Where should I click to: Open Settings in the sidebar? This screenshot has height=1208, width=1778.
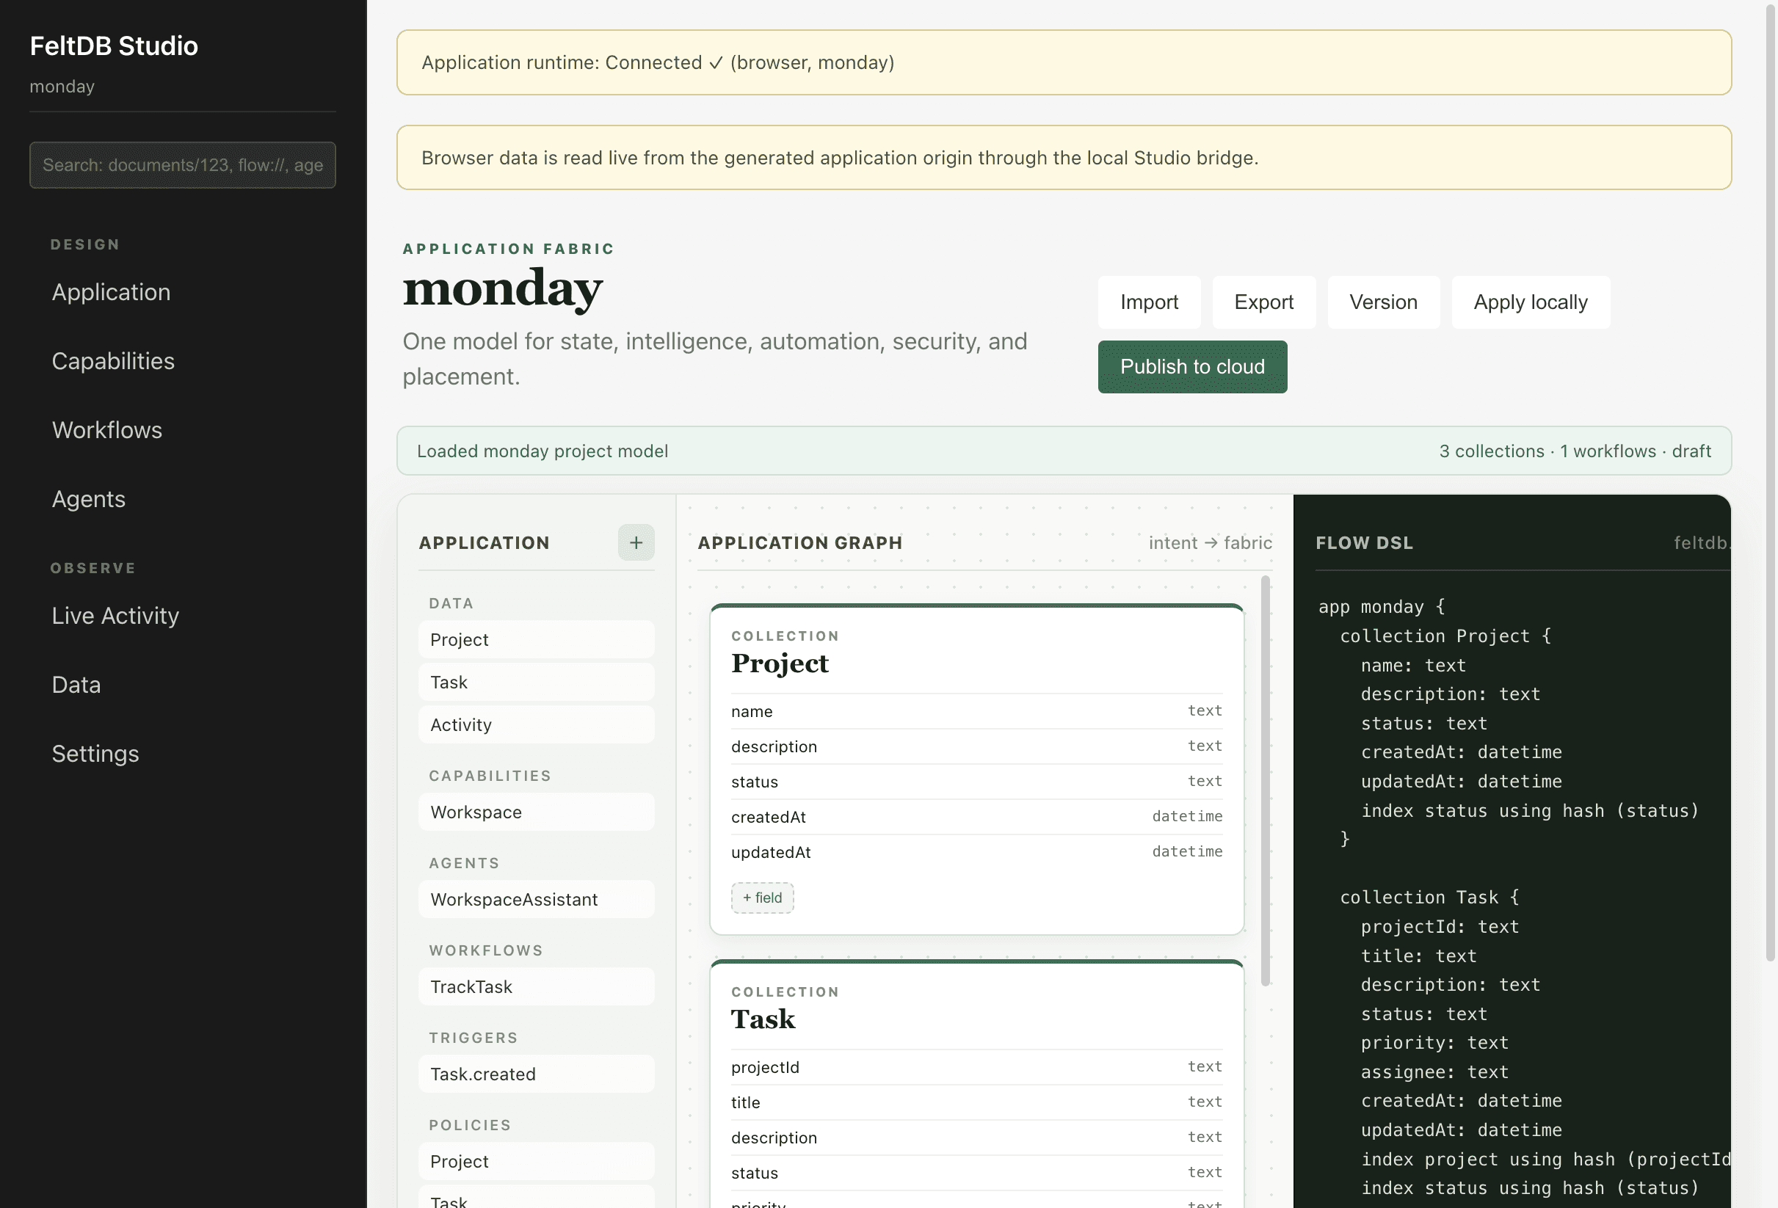pyautogui.click(x=95, y=754)
